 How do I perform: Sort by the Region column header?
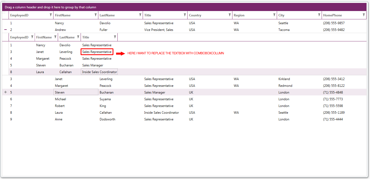tap(239, 15)
